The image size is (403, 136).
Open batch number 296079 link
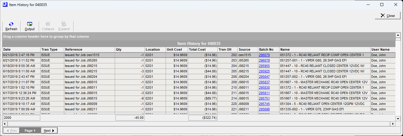(x=264, y=55)
